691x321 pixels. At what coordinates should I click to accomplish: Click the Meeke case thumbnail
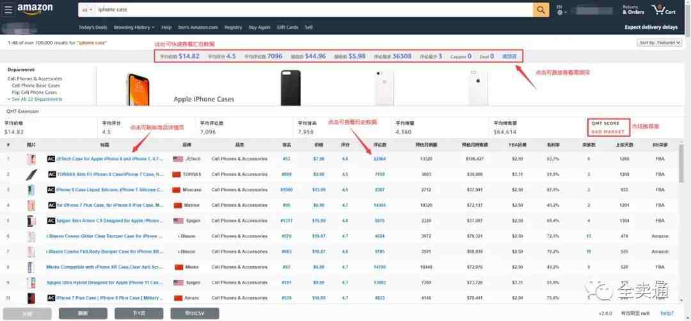pyautogui.click(x=31, y=267)
